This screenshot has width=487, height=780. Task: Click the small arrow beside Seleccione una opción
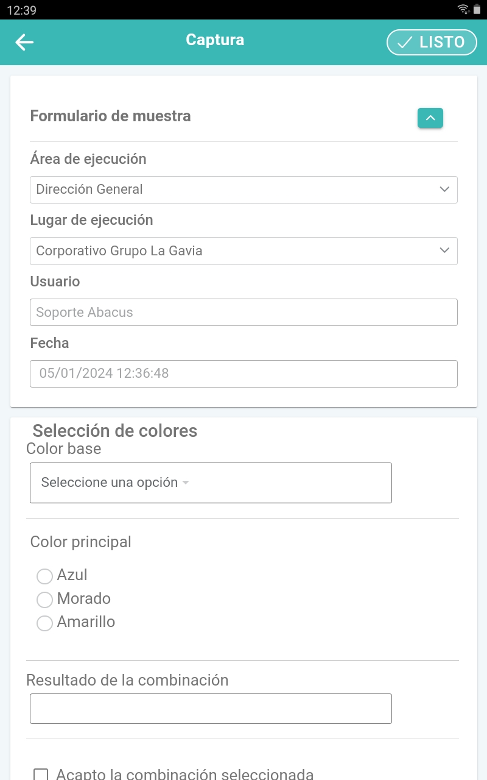[x=186, y=483]
